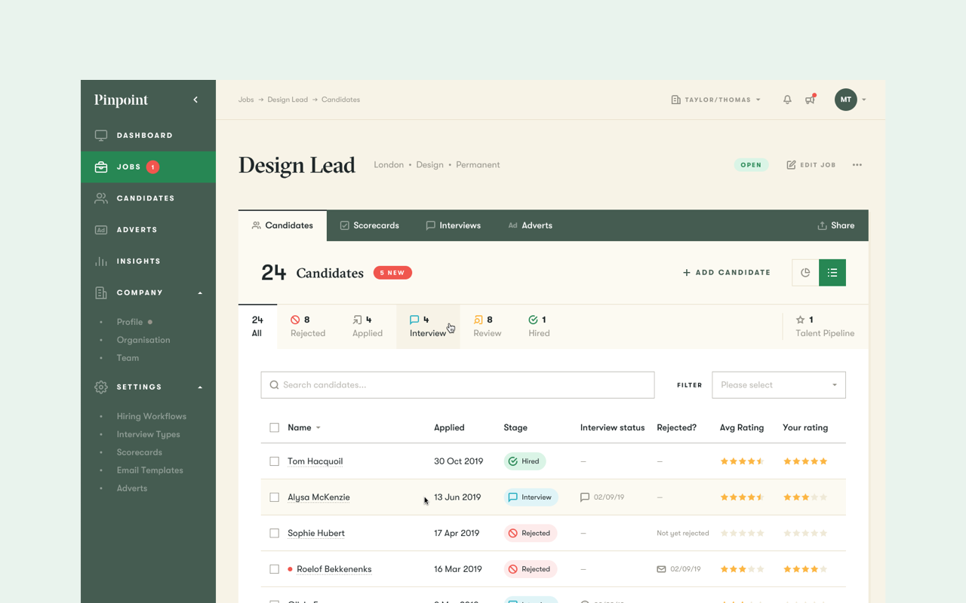Click the Insights bar chart icon
This screenshot has height=603, width=966.
pos(100,261)
